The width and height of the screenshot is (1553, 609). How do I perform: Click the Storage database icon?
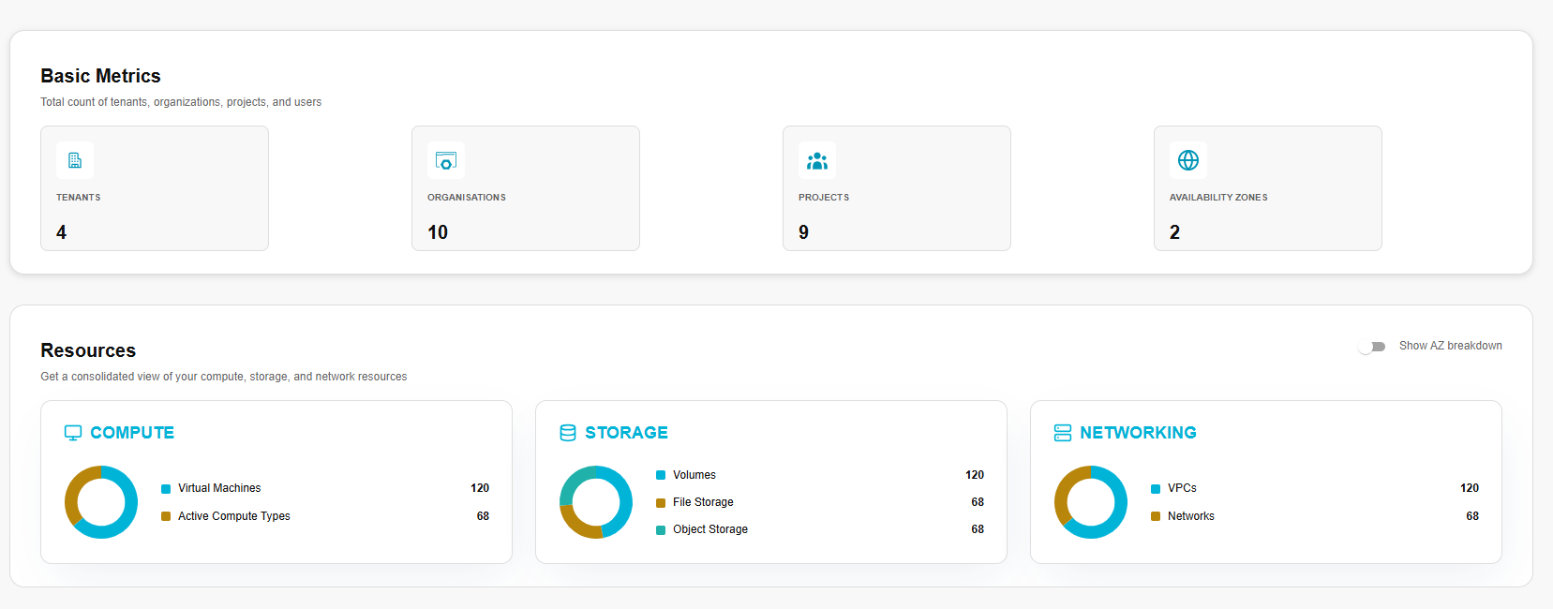point(568,433)
